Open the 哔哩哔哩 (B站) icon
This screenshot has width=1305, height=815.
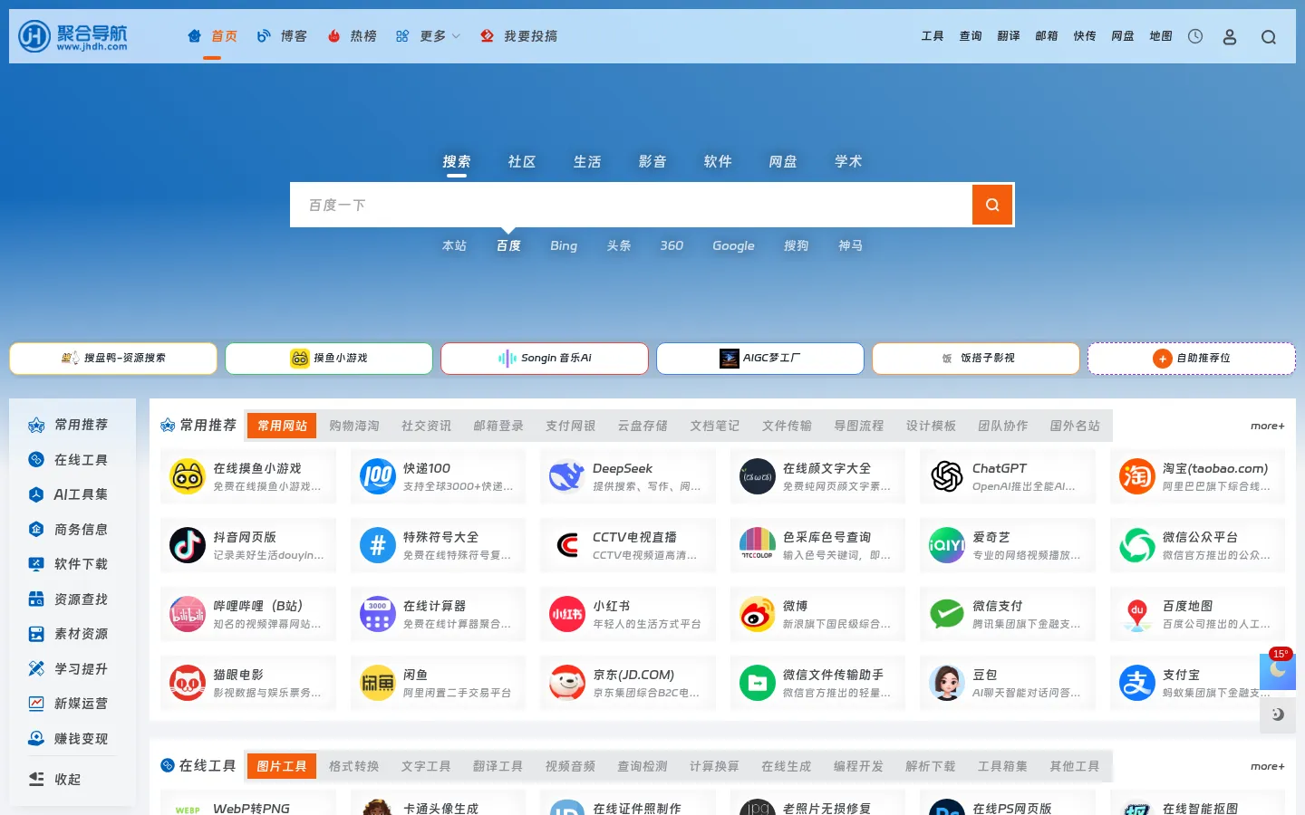pos(188,614)
